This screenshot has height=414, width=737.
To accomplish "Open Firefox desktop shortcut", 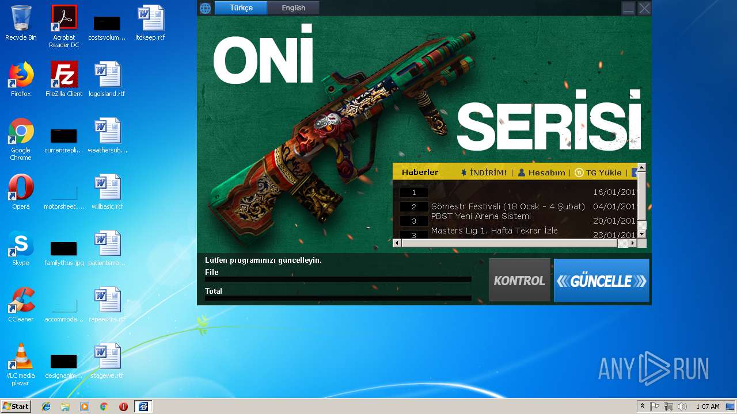I will [x=21, y=79].
